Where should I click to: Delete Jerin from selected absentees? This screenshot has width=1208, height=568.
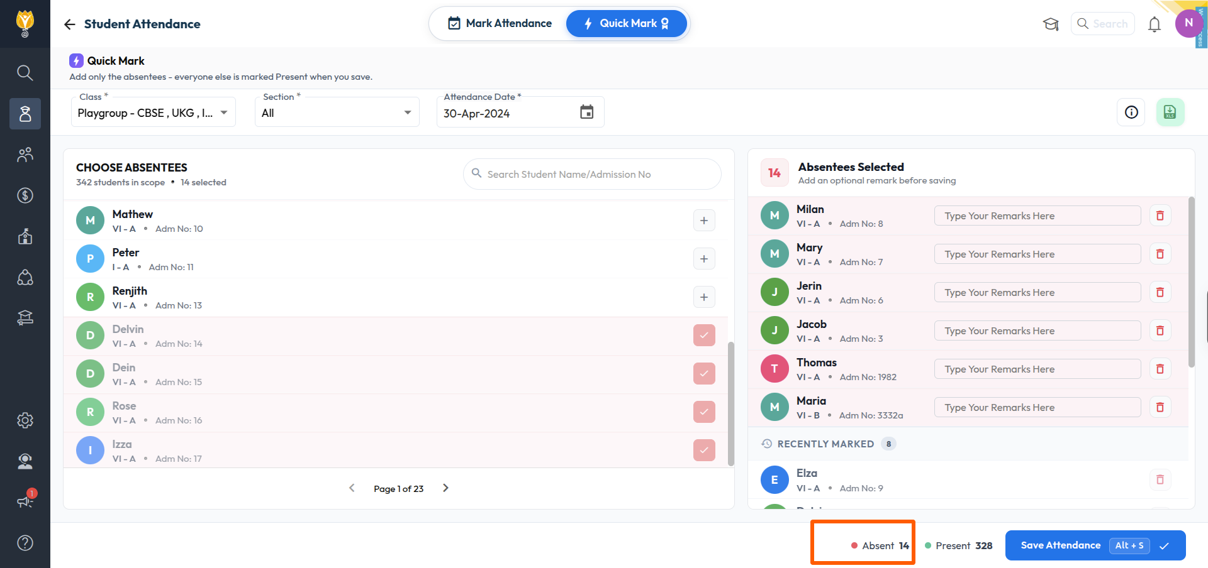1160,292
